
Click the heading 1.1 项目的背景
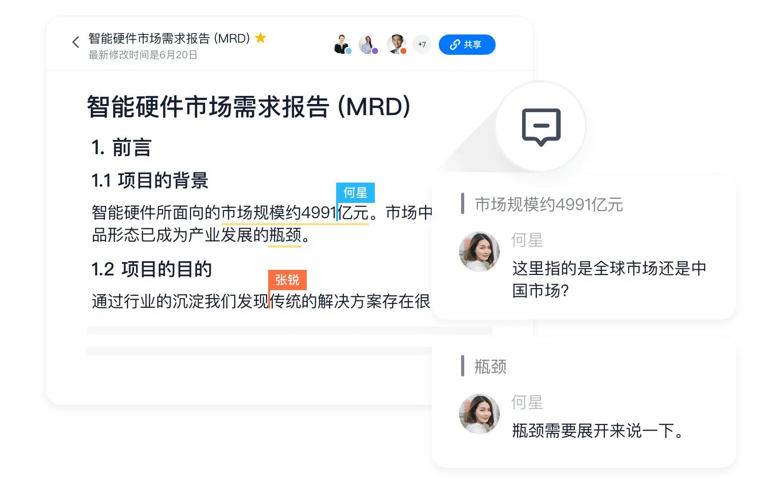[x=150, y=181]
